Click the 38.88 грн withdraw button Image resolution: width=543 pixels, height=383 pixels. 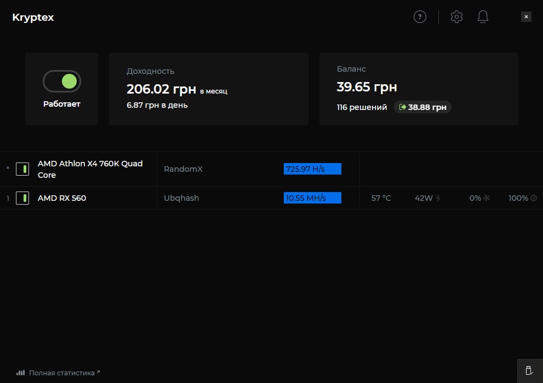point(422,107)
